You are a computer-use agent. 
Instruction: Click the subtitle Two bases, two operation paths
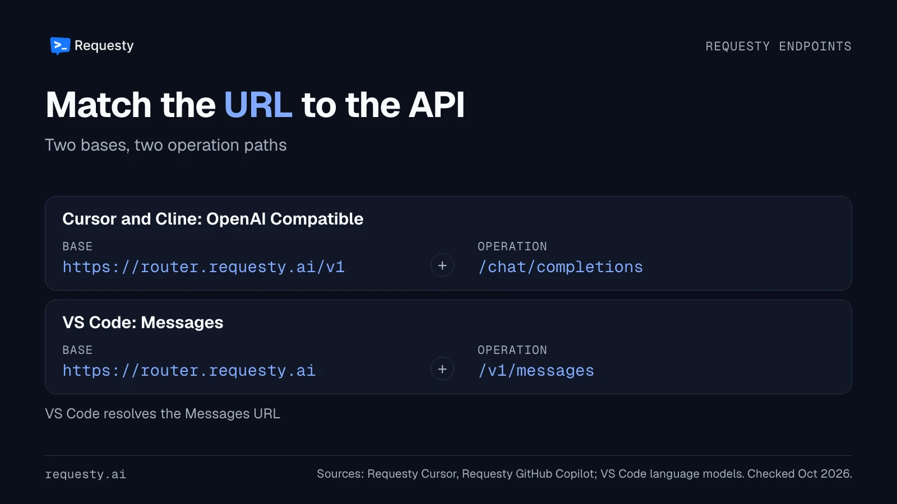coord(166,145)
